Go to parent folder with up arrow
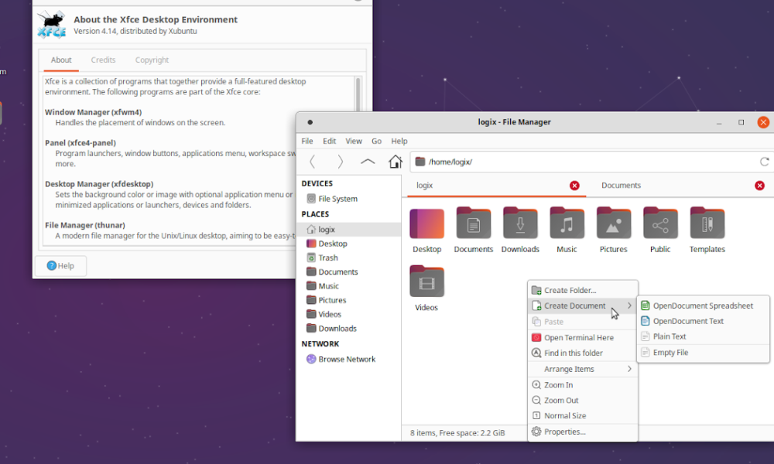Viewport: 774px width, 464px height. pyautogui.click(x=368, y=162)
